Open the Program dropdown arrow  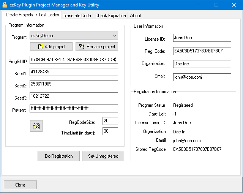click(x=115, y=36)
